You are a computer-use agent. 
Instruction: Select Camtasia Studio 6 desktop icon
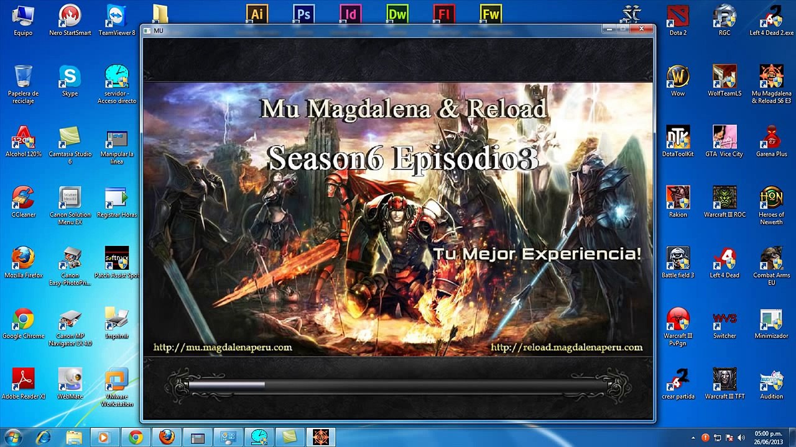(x=70, y=145)
